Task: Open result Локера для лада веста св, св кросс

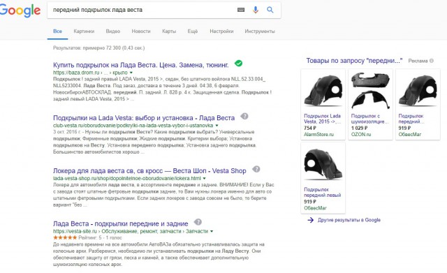Action: click(149, 170)
